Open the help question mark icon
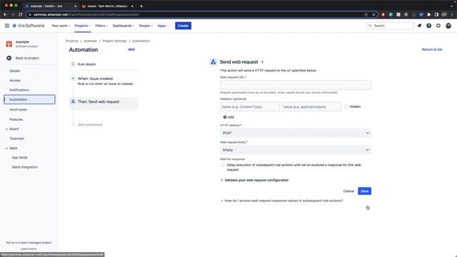This screenshot has width=457, height=257. [428, 26]
